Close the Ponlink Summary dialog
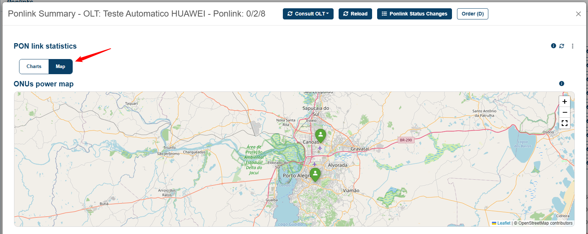The height and width of the screenshot is (234, 588). point(578,14)
